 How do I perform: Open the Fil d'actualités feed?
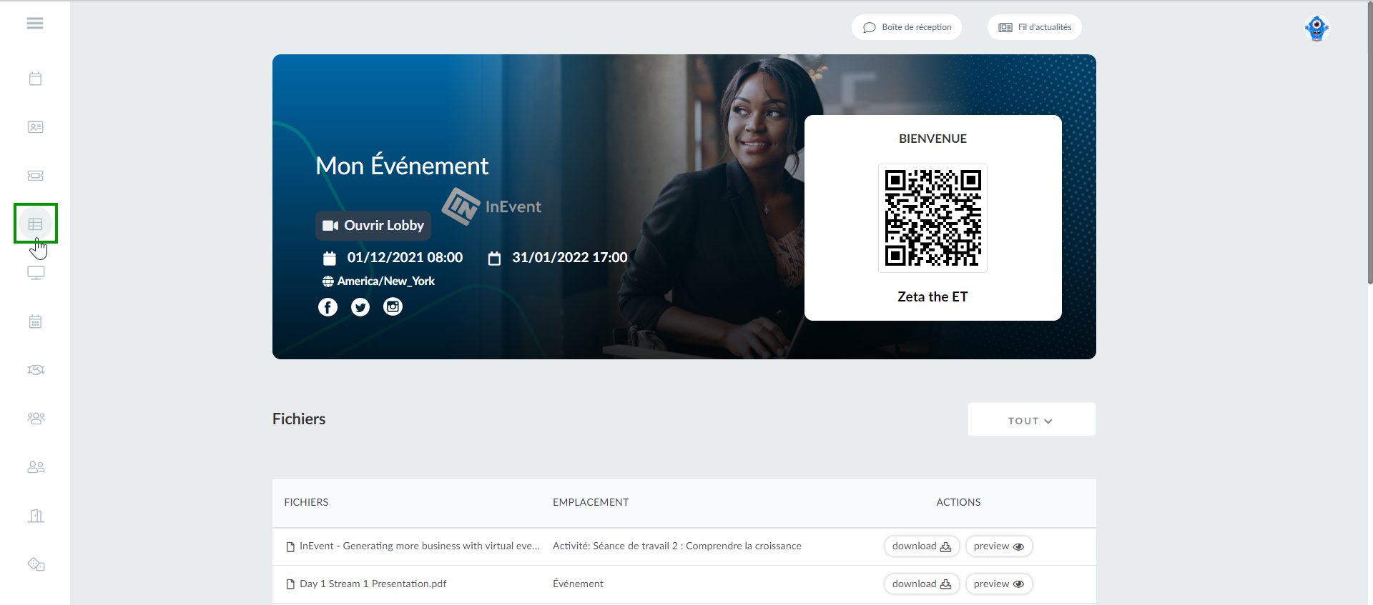tap(1035, 27)
